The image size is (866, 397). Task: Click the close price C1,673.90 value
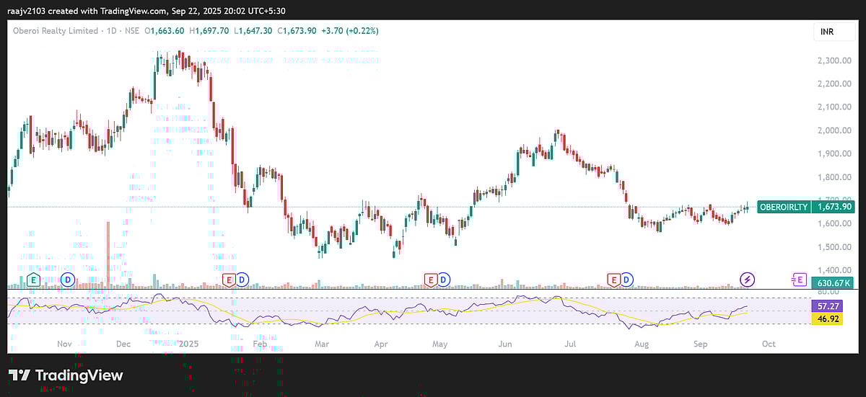pyautogui.click(x=297, y=31)
